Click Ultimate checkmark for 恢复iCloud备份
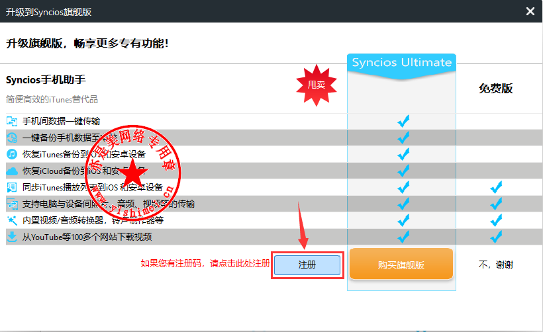 click(x=403, y=171)
